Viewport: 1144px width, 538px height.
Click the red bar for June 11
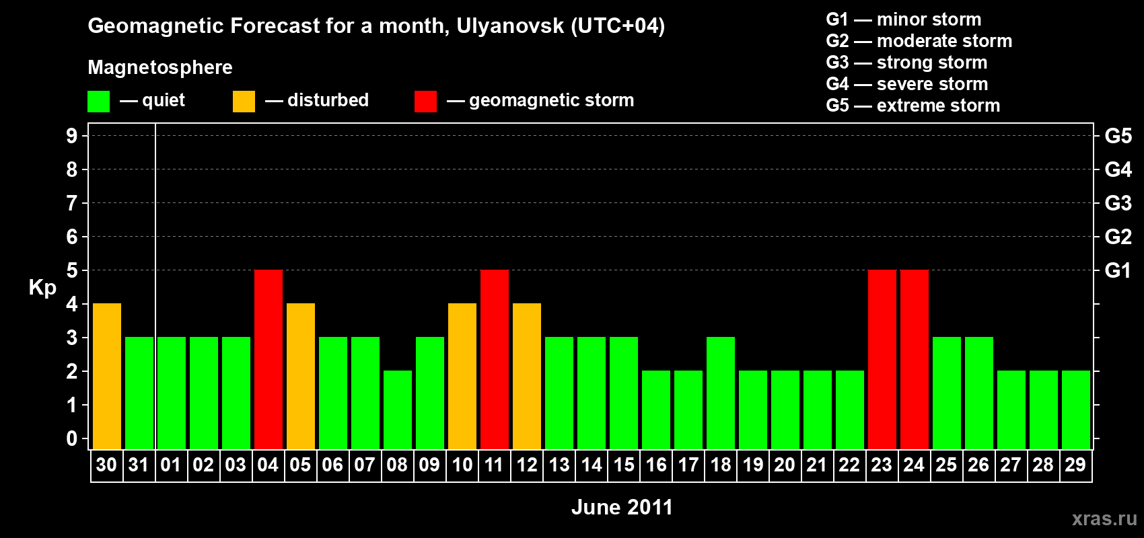click(x=495, y=359)
